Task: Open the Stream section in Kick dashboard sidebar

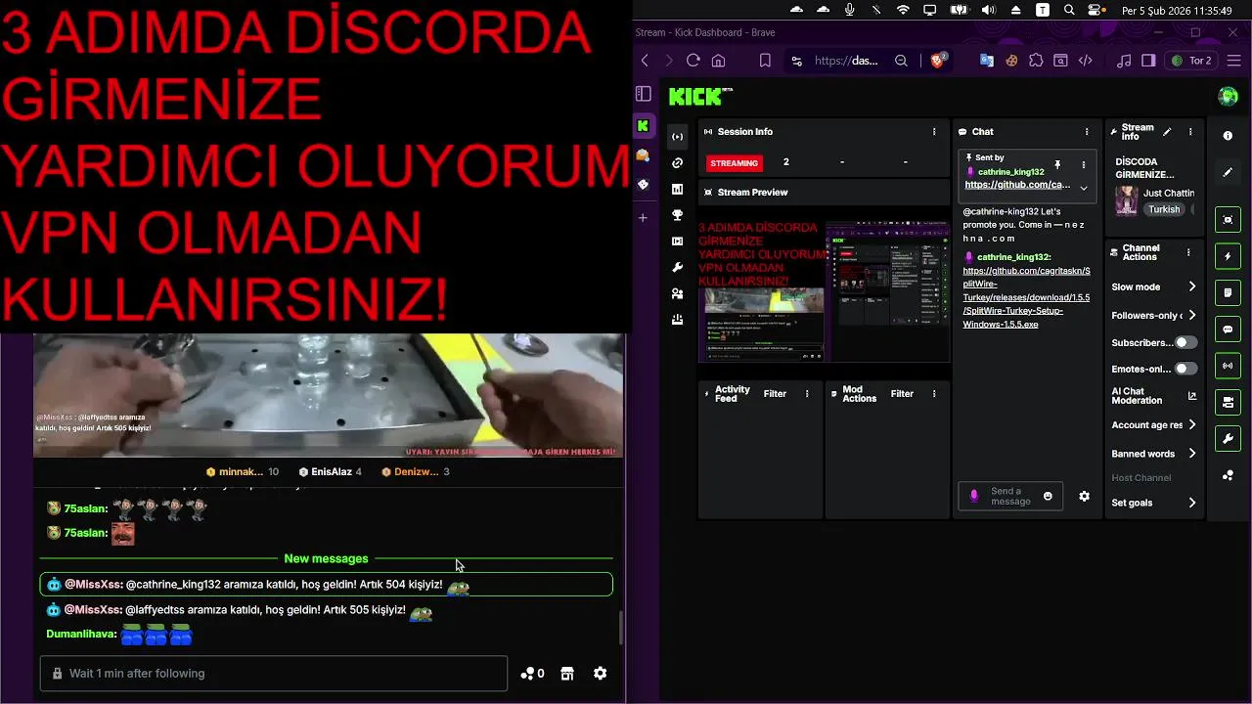Action: (x=677, y=137)
